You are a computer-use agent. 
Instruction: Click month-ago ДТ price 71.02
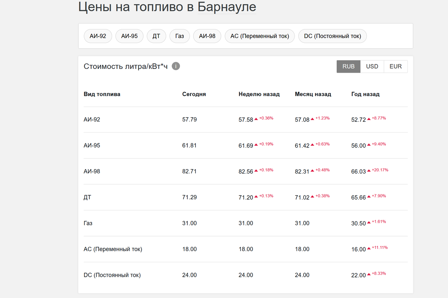[302, 198]
